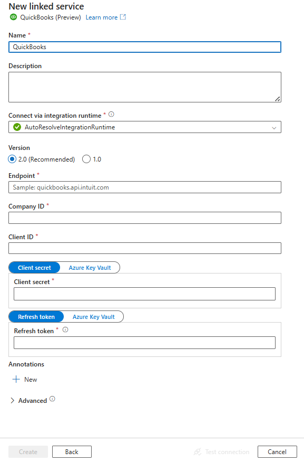The image size is (304, 462).
Task: Select the 2.0 Recommended version option
Action: coord(12,159)
